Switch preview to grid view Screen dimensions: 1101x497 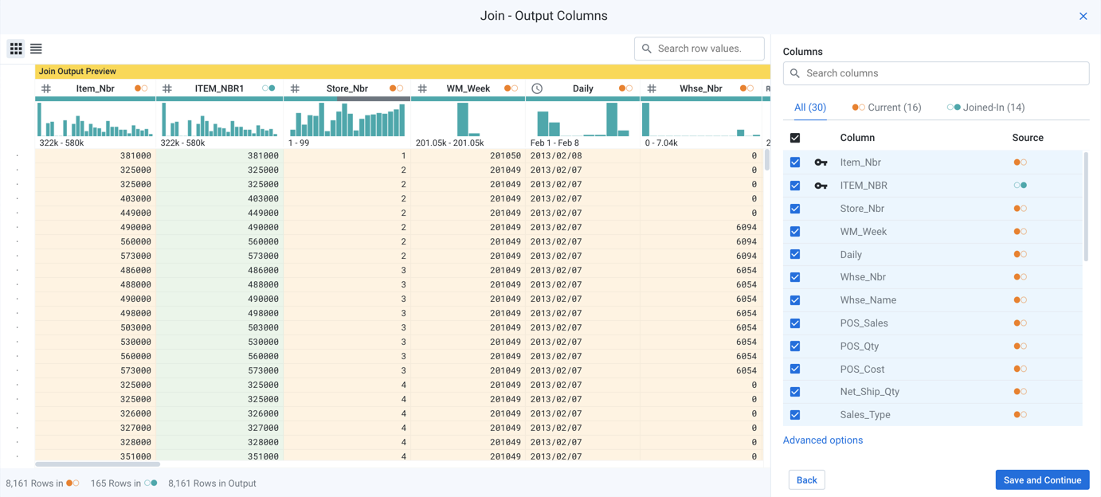pyautogui.click(x=15, y=49)
